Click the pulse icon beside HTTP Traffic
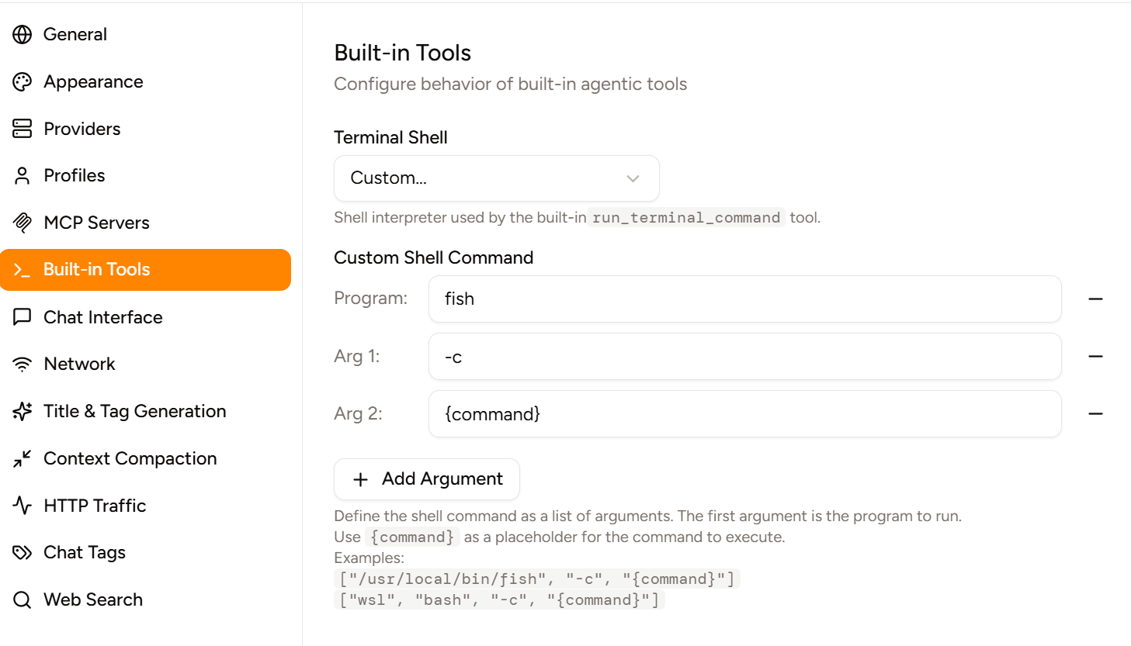 pos(23,506)
